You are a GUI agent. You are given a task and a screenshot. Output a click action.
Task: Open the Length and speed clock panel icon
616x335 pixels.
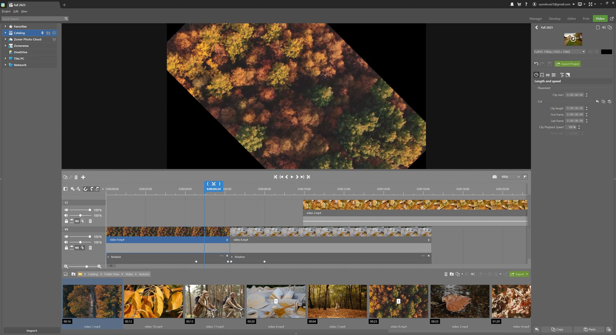coord(536,75)
